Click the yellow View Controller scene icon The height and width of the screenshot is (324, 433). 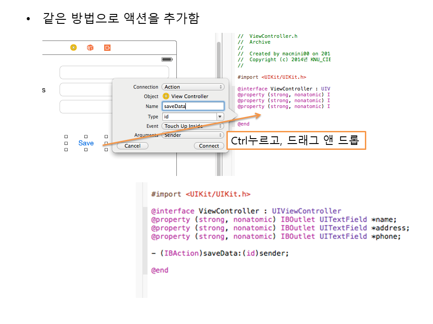[74, 47]
